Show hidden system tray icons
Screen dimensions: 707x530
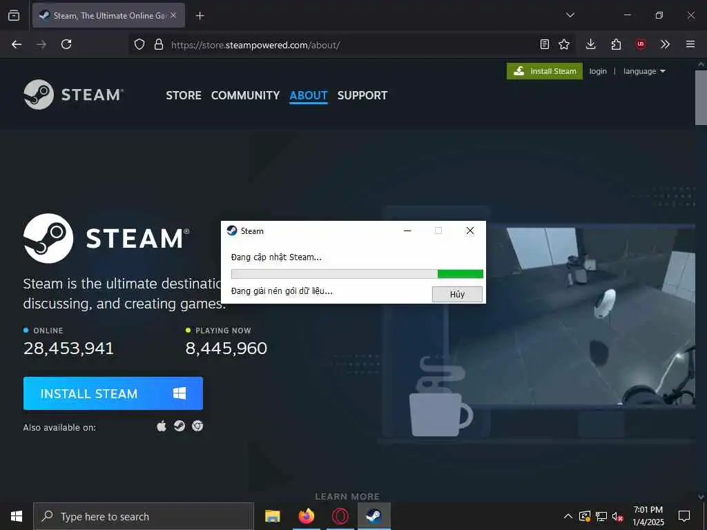568,516
